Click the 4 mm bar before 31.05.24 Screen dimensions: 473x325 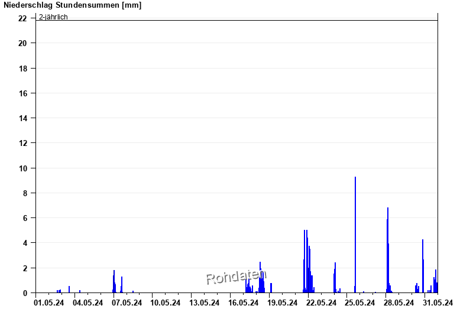pos(423,266)
